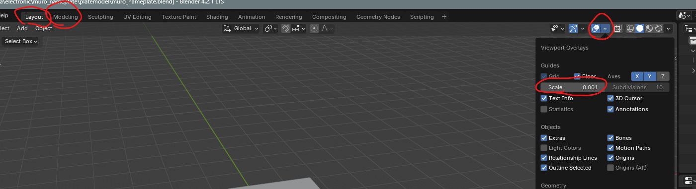Switch to rendered viewport shading
This screenshot has height=189, width=696.
(x=659, y=28)
